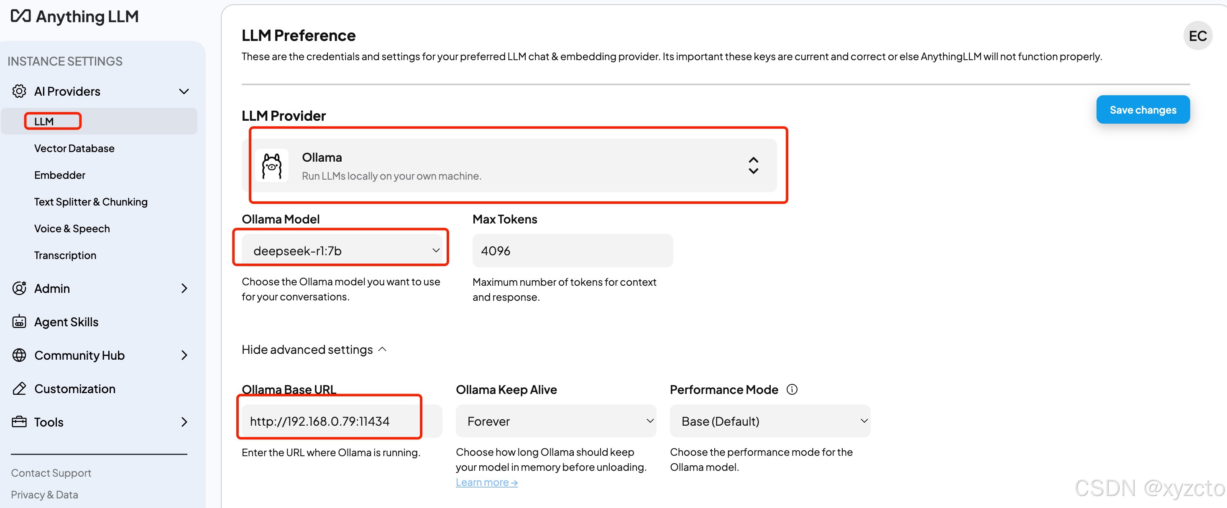The image size is (1227, 508).
Task: Open the Ollama Keep Alive dropdown
Action: tap(555, 421)
